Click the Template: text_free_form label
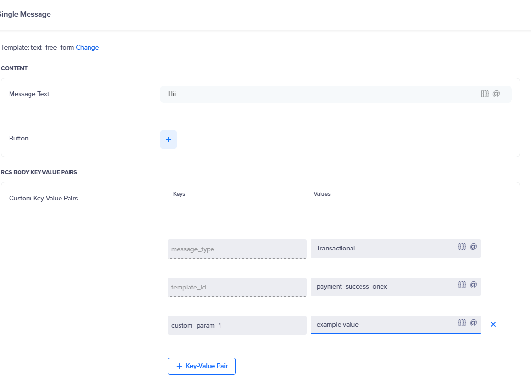 [38, 48]
